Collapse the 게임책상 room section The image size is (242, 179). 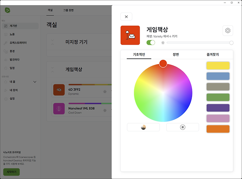[52, 69]
